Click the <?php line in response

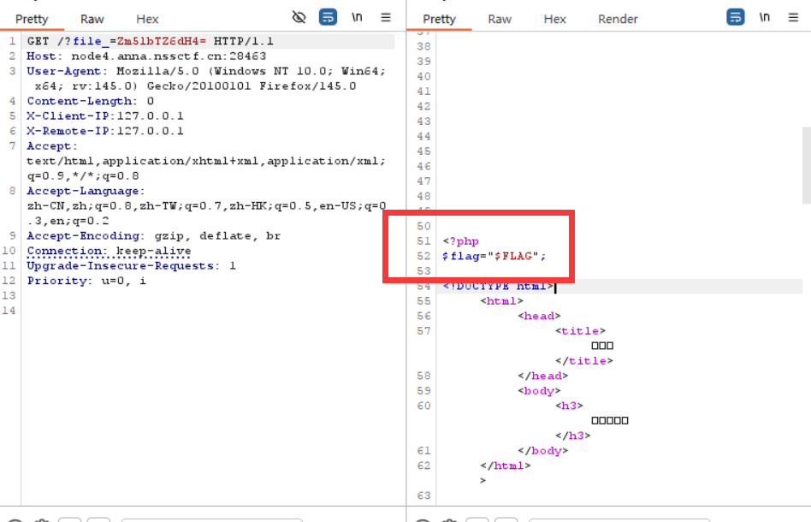tap(461, 241)
